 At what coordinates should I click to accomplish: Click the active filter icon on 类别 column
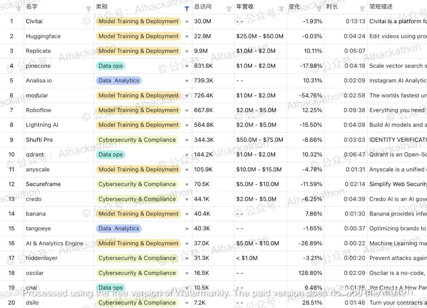187,9
